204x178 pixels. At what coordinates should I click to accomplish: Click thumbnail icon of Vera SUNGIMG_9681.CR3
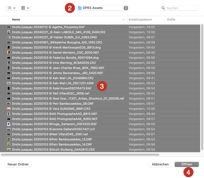(x=9, y=109)
